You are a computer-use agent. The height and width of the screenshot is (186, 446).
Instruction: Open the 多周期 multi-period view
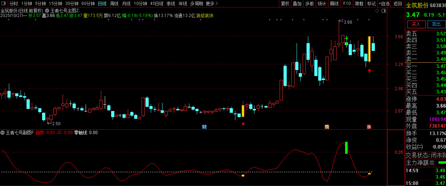[196, 4]
